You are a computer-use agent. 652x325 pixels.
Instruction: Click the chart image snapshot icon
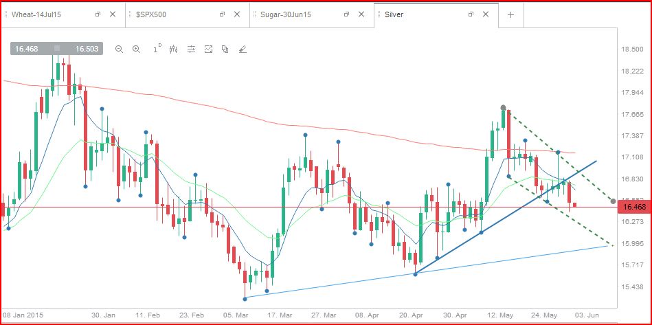coord(208,49)
